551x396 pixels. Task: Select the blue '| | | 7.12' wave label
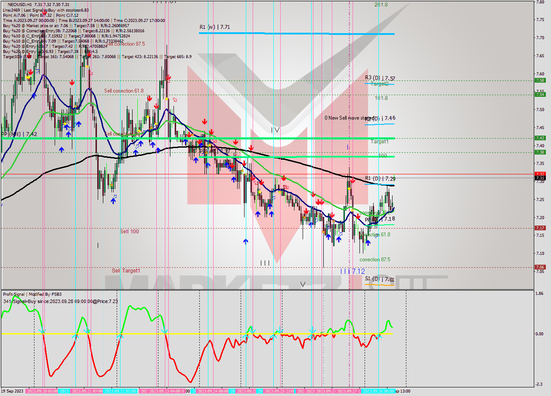click(x=353, y=271)
